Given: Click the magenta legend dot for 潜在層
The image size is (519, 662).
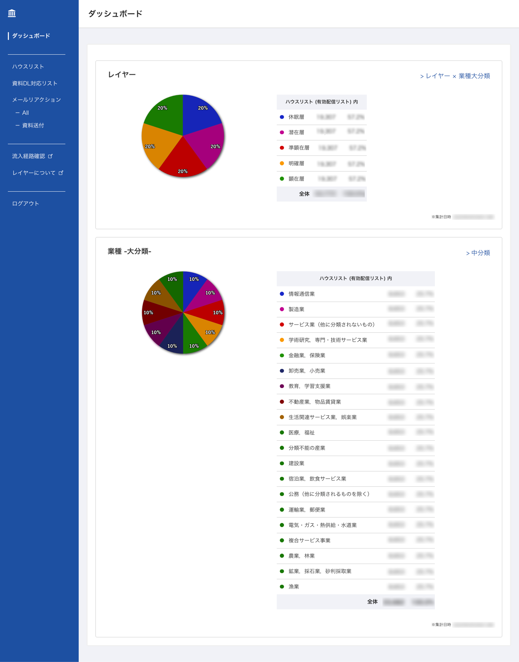Looking at the screenshot, I should (x=282, y=132).
